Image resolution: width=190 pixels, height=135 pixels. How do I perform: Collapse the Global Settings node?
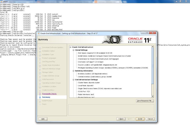coord(73,50)
